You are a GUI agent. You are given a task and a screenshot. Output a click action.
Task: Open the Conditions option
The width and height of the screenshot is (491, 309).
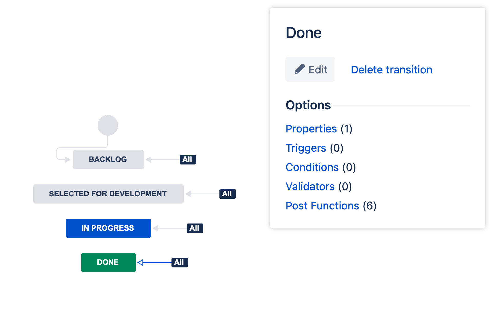pyautogui.click(x=312, y=167)
